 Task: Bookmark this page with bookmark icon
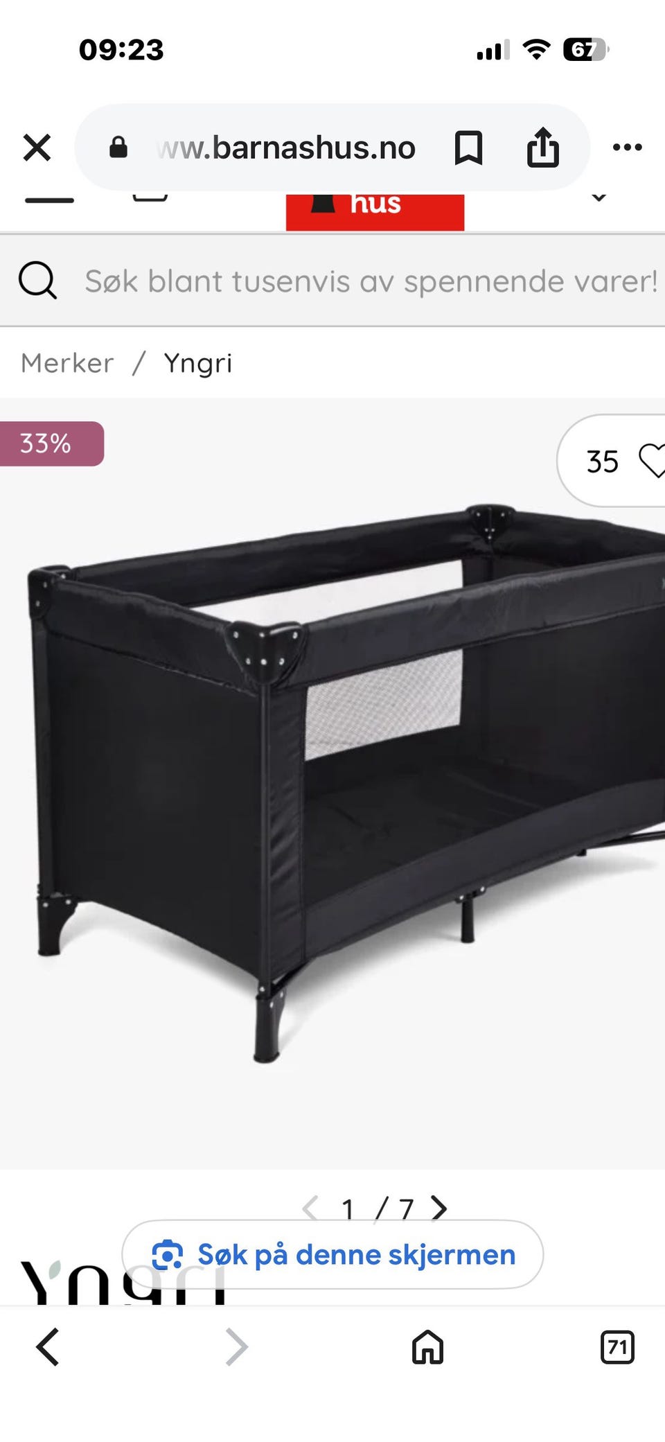(x=468, y=148)
